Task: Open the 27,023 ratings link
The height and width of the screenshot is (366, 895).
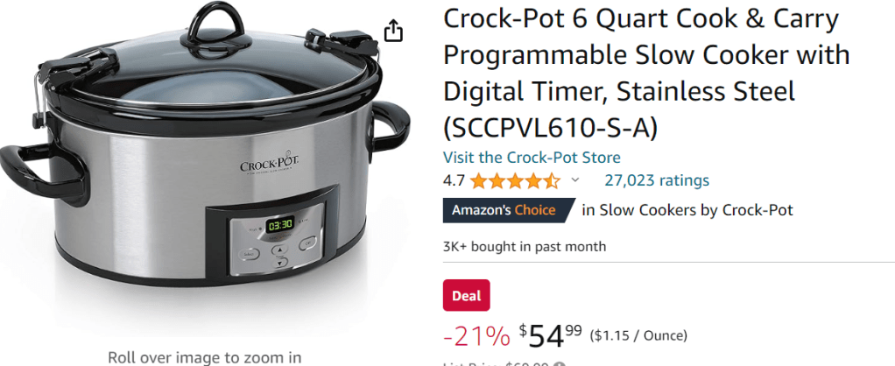Action: (657, 181)
